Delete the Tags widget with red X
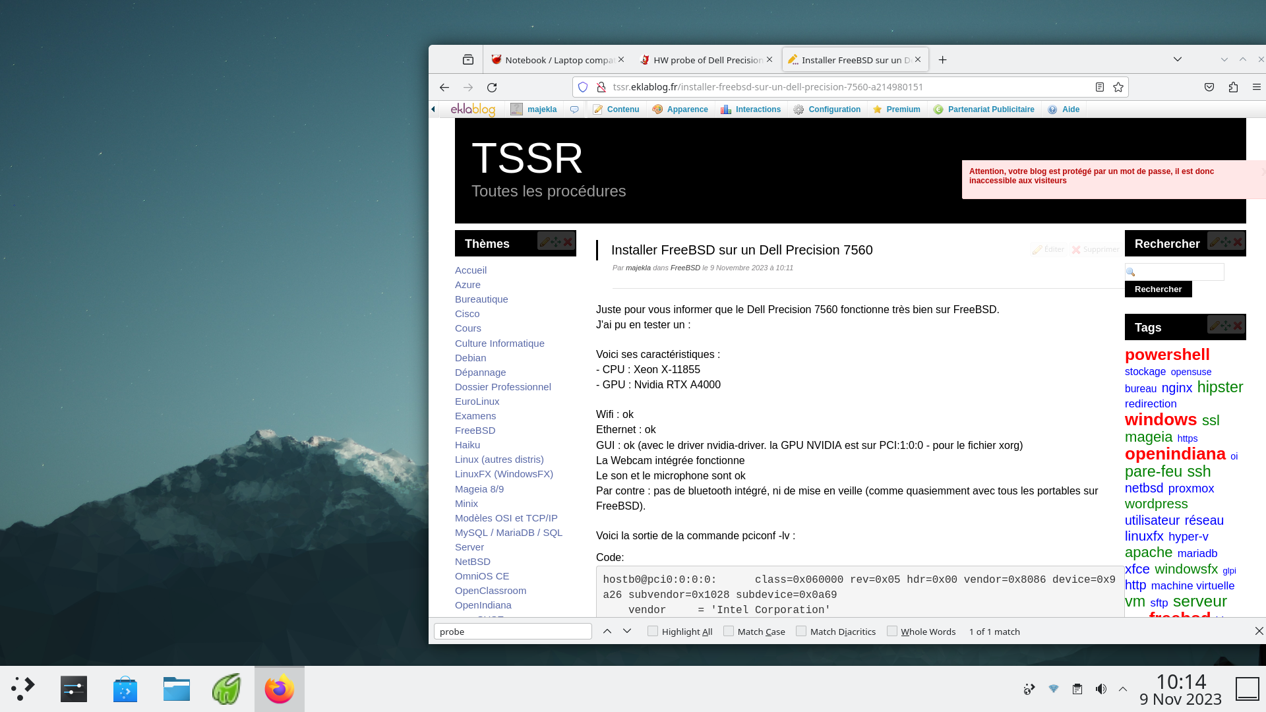 click(1238, 326)
